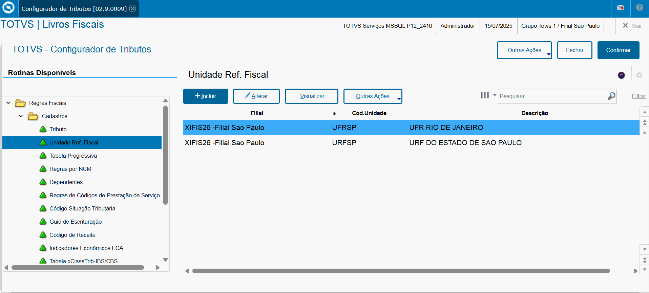Click the UFR RIO DE JANEIRO description cell

(446, 128)
